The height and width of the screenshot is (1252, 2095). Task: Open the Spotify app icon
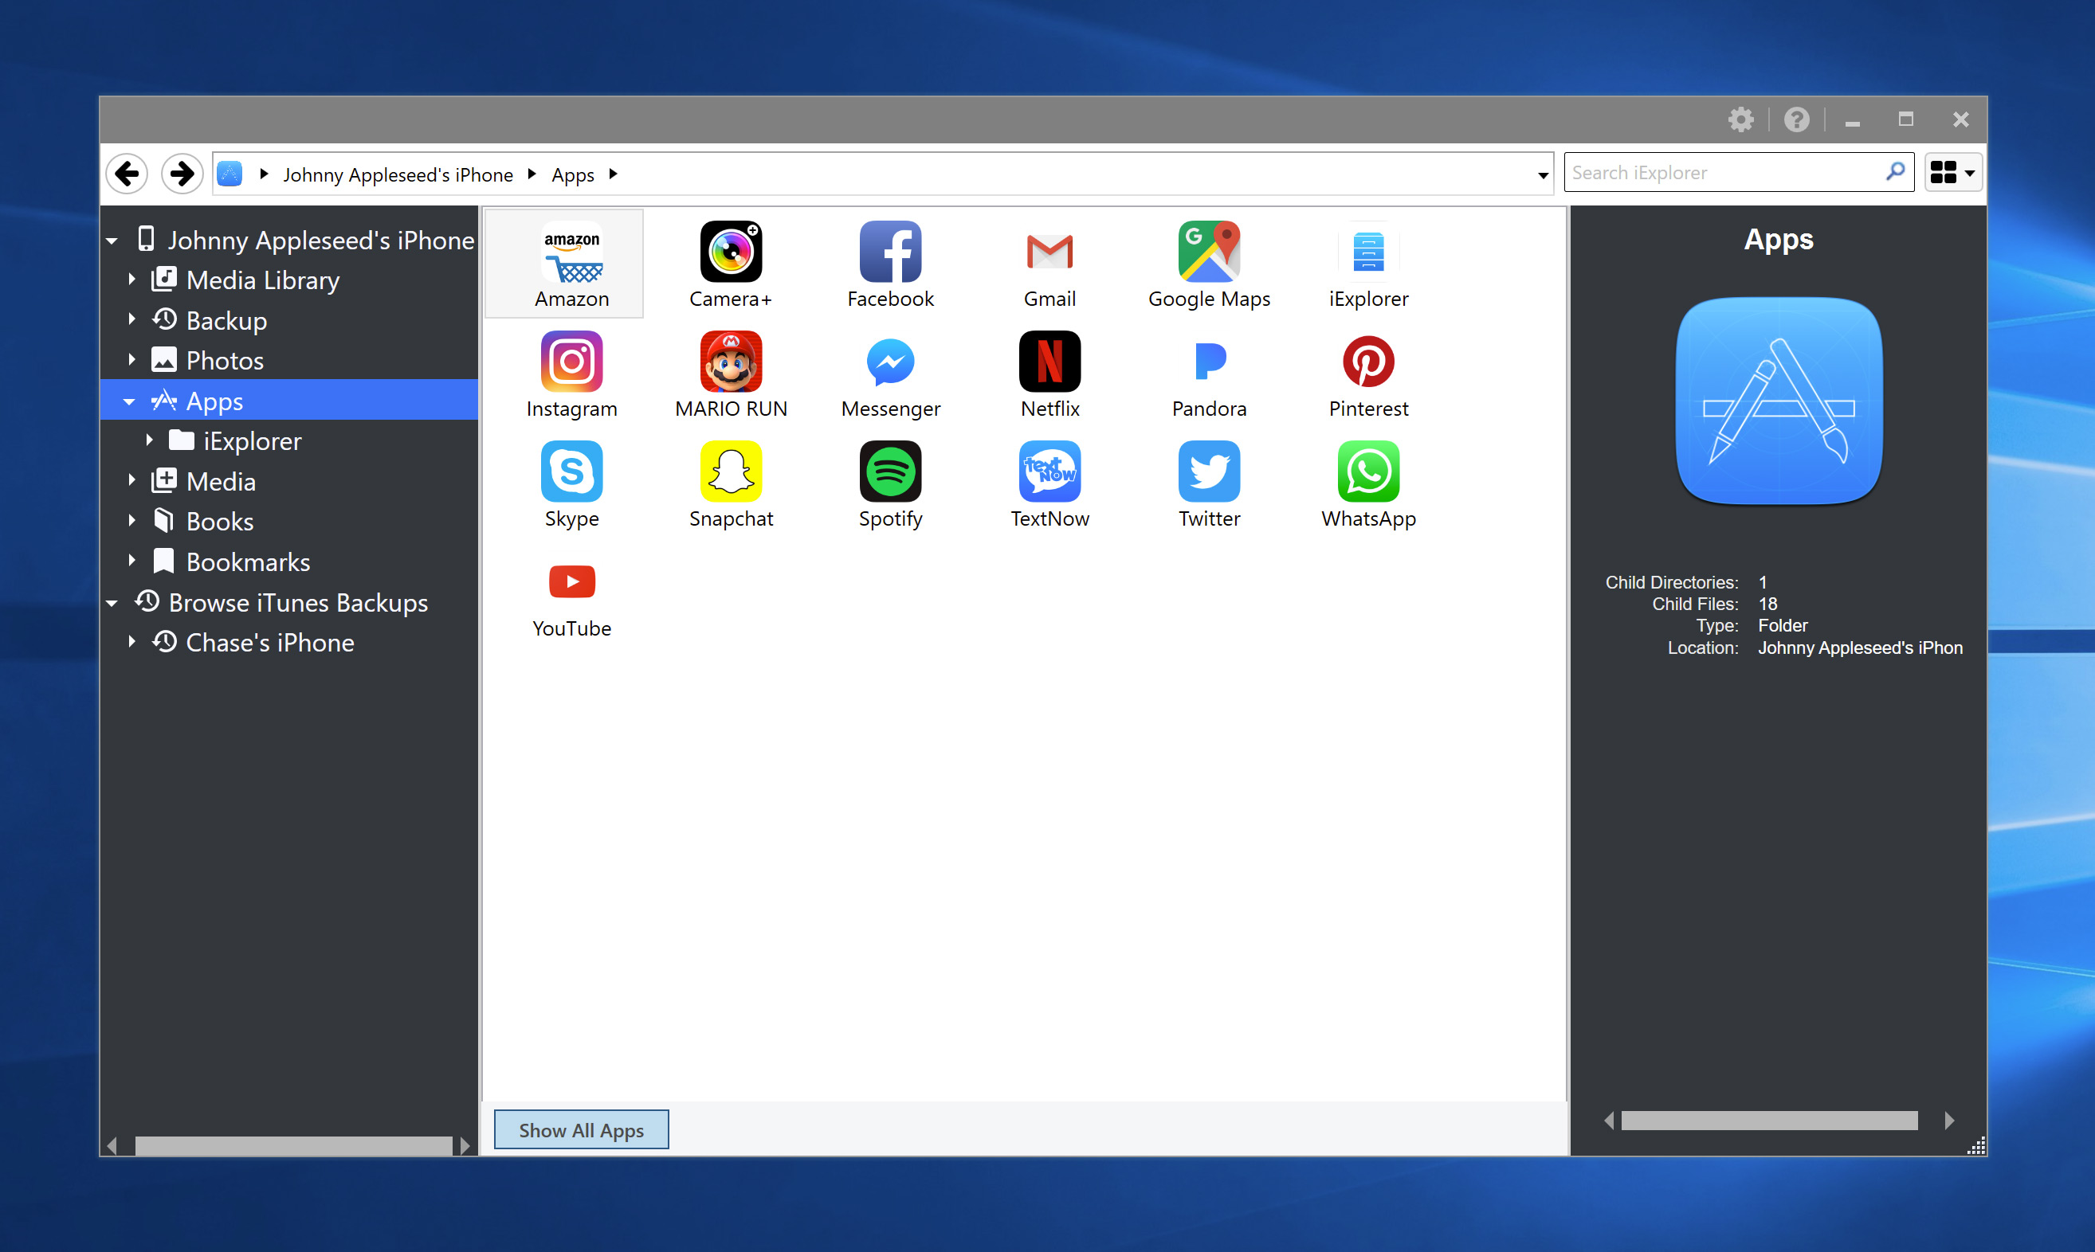(890, 471)
